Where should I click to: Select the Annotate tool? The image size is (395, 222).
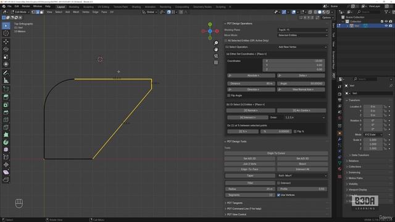click(x=6, y=73)
